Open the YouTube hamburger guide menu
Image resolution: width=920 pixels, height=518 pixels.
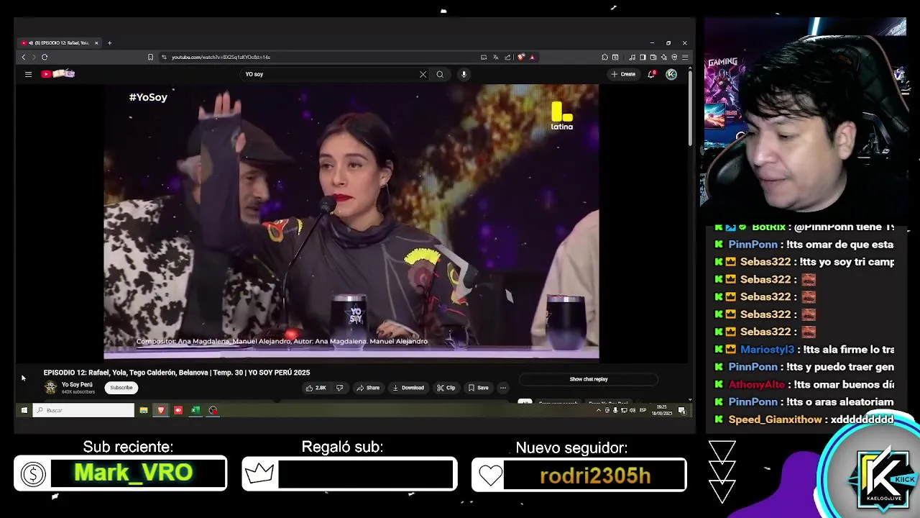[28, 74]
